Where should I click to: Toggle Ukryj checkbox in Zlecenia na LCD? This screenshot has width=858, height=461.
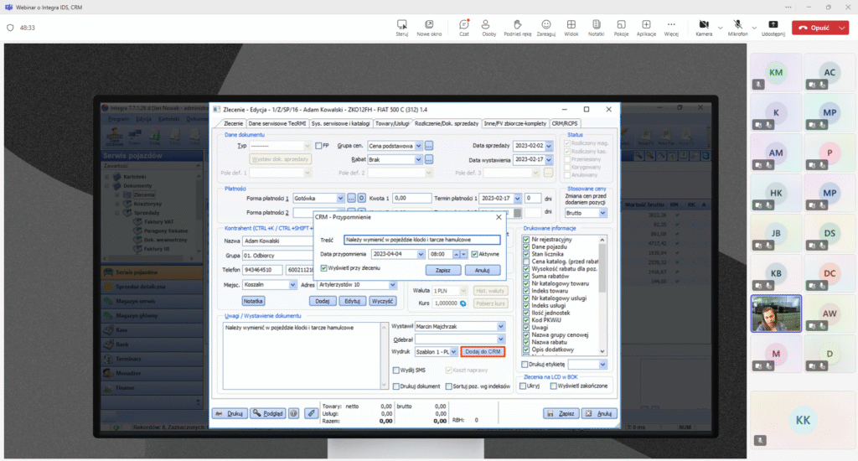[x=523, y=386]
